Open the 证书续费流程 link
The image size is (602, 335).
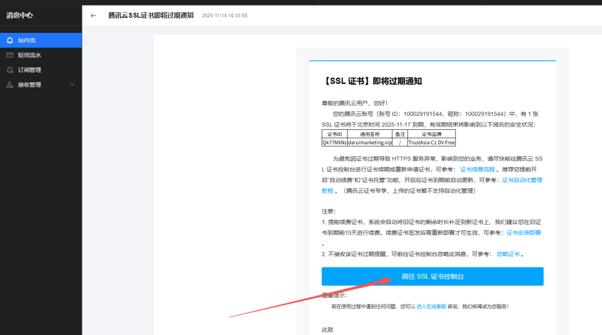477,169
